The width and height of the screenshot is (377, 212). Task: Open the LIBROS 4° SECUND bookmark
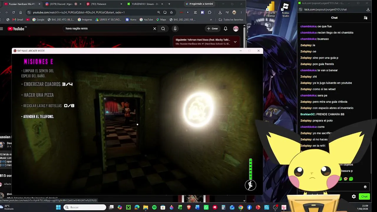[108, 20]
